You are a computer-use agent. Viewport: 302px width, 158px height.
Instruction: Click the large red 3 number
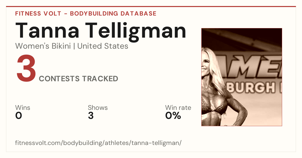26,69
